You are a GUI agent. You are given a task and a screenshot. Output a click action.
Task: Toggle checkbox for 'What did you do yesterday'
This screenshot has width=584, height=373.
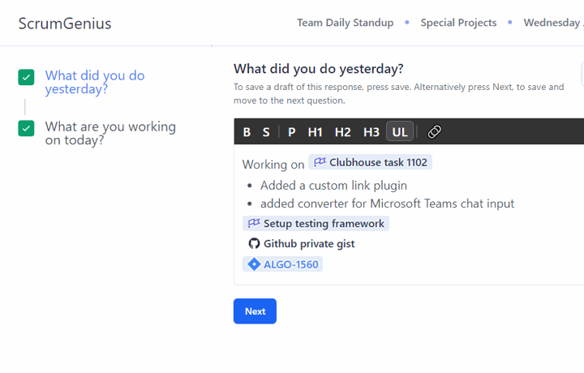(26, 77)
